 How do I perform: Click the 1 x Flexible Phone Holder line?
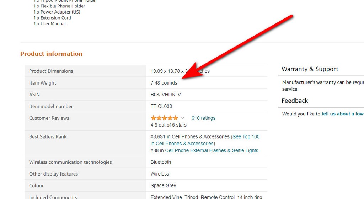click(x=59, y=6)
